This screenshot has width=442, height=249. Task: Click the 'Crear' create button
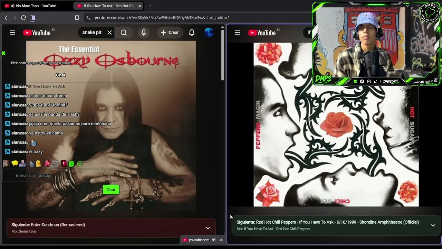pos(170,33)
